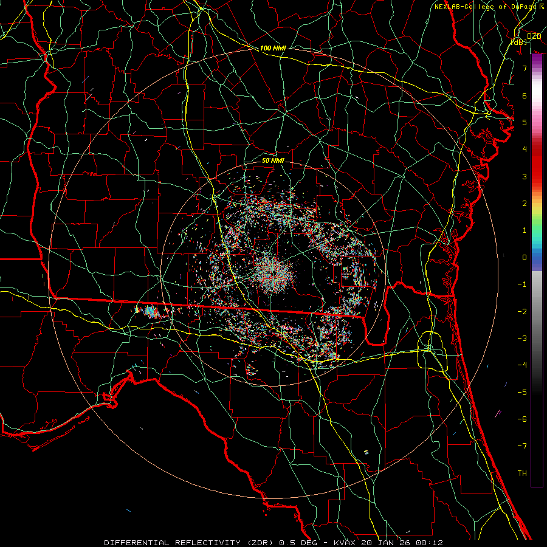This screenshot has height=547, width=547.
Task: Click the -6 value on the color scale
Action: [522, 419]
